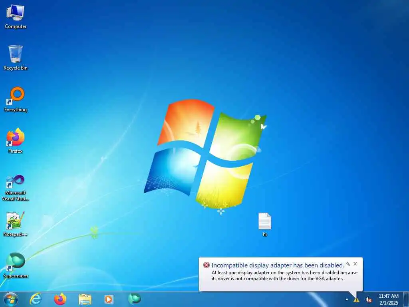This screenshot has width=409, height=307.
Task: Click the Show desktop button
Action: pyautogui.click(x=406, y=299)
